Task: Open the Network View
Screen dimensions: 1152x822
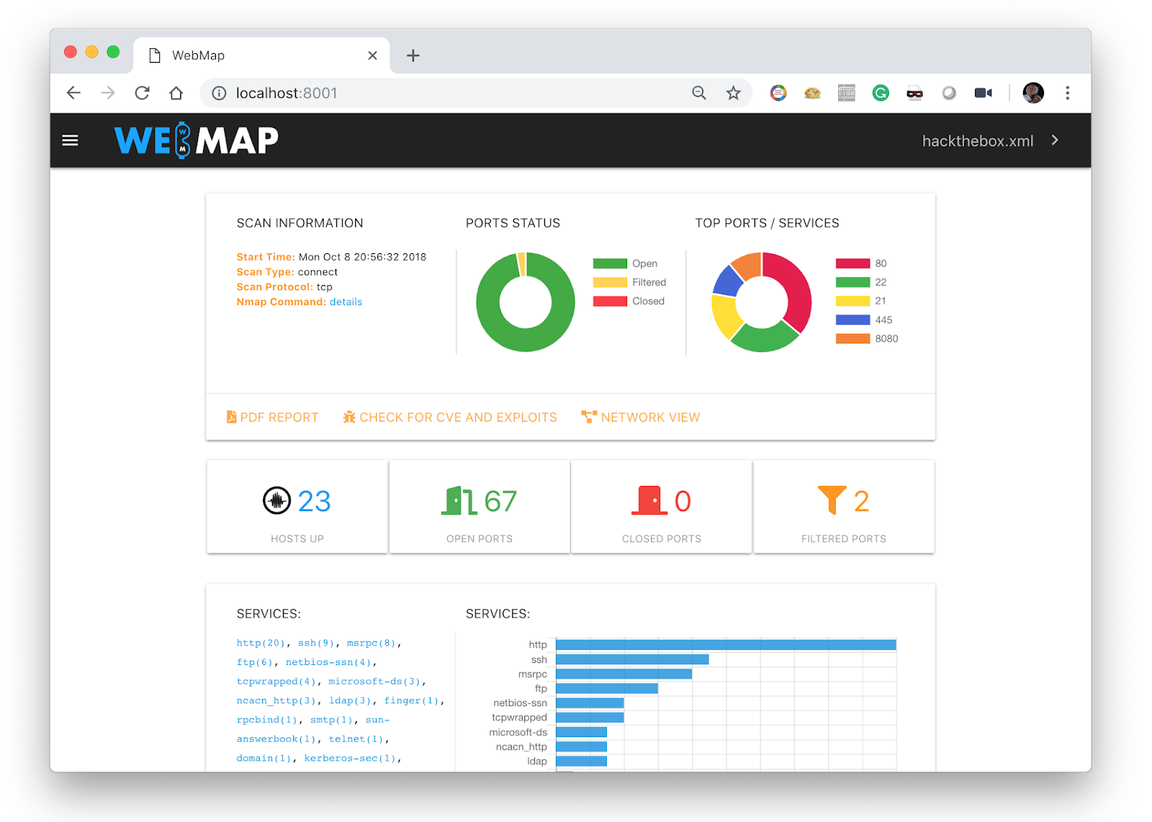Action: (640, 417)
